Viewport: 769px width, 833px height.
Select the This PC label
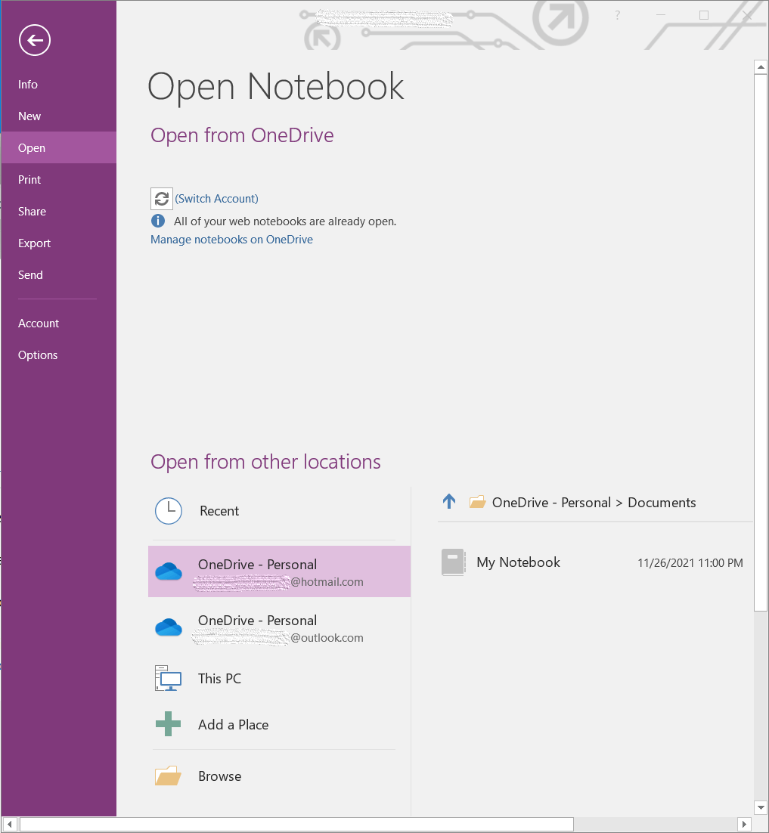pyautogui.click(x=219, y=678)
